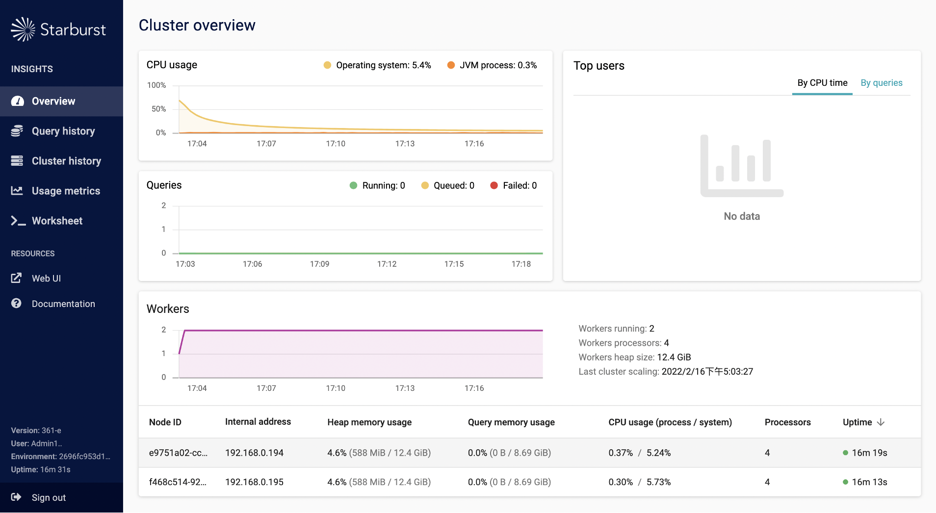Click the Web UI external link icon
The width and height of the screenshot is (936, 513).
[x=17, y=278]
